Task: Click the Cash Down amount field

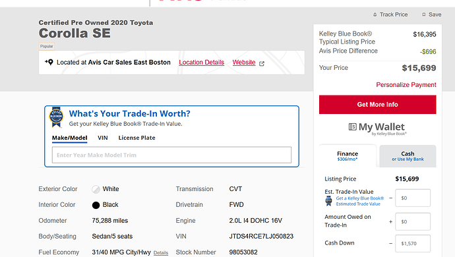Action: coord(413,243)
